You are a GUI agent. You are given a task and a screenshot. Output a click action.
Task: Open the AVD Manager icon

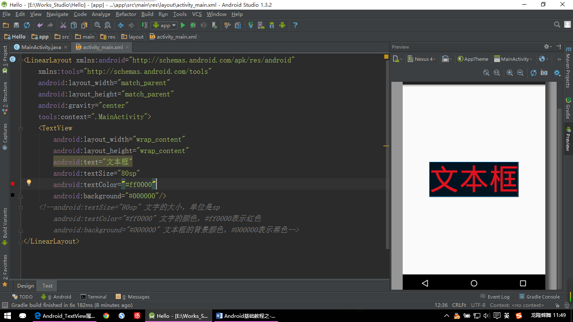(x=261, y=25)
